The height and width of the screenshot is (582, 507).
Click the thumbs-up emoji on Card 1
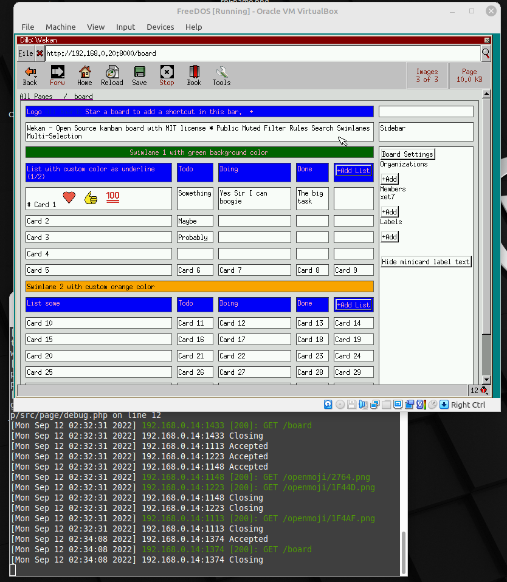click(x=91, y=198)
